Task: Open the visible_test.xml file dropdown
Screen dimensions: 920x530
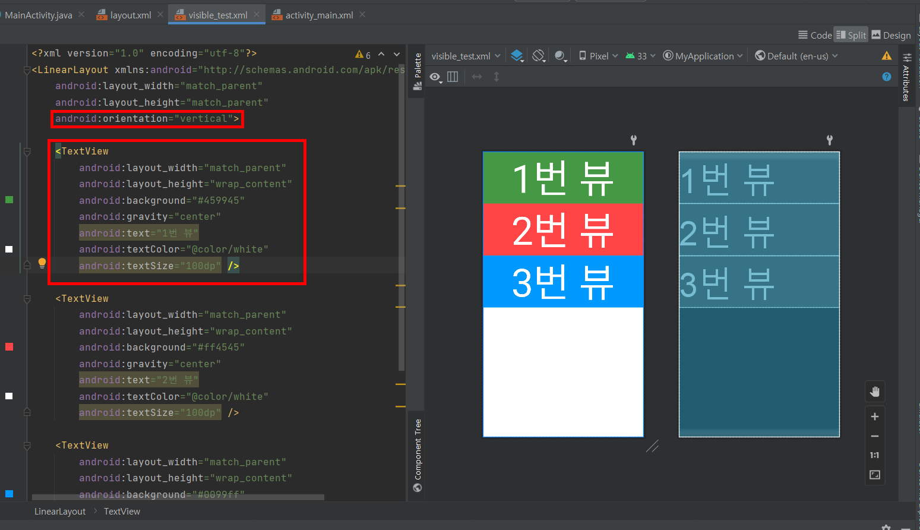Action: tap(466, 56)
